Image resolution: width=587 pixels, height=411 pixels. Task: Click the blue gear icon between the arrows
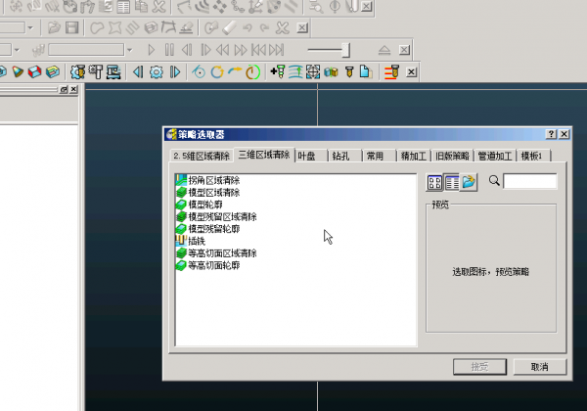coord(157,71)
